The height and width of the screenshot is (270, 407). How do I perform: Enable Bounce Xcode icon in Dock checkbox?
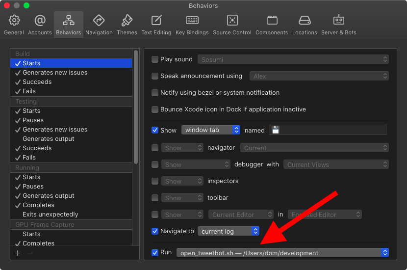pyautogui.click(x=155, y=109)
